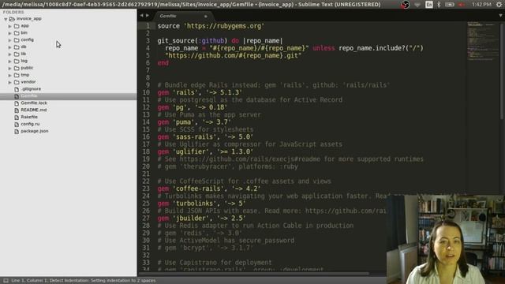This screenshot has height=284, width=505.
Task: Open the config.ru file
Action: tap(30, 124)
